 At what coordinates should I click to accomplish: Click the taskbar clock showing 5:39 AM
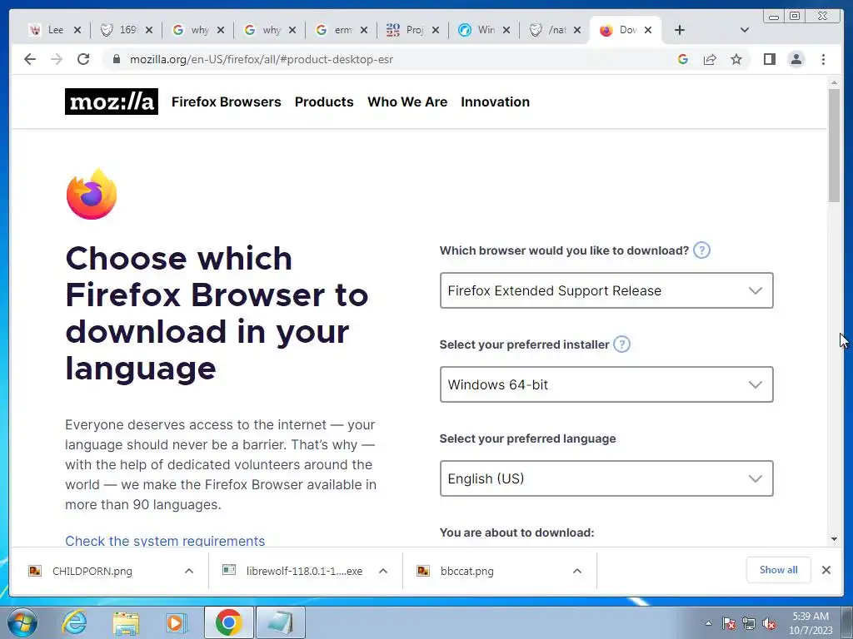pos(811,622)
